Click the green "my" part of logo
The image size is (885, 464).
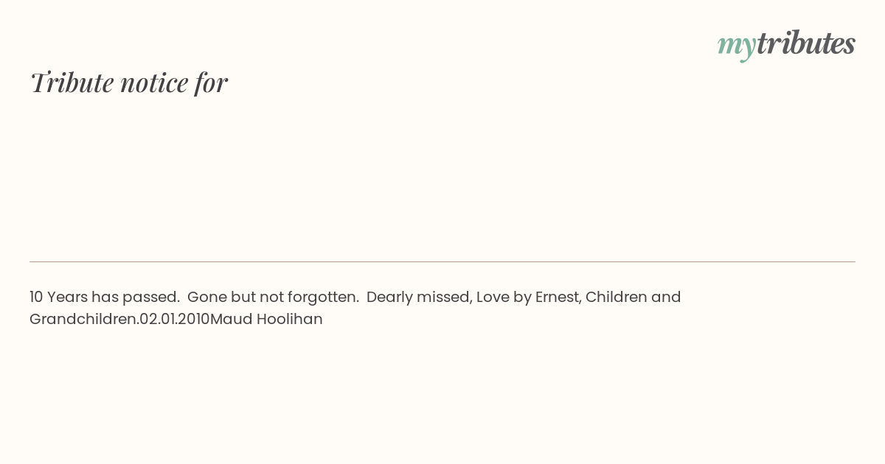pyautogui.click(x=736, y=46)
